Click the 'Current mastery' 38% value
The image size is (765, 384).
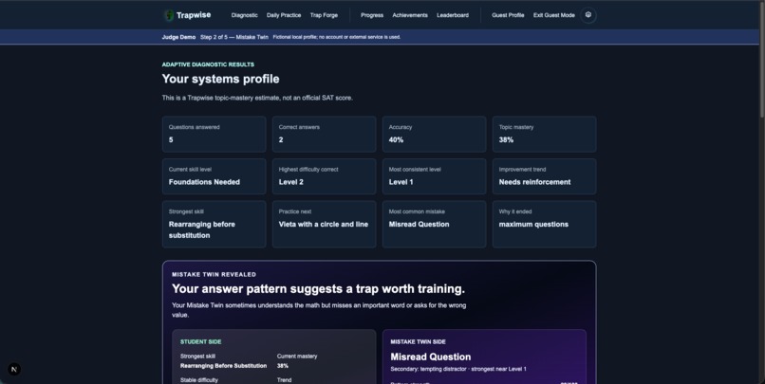point(283,366)
